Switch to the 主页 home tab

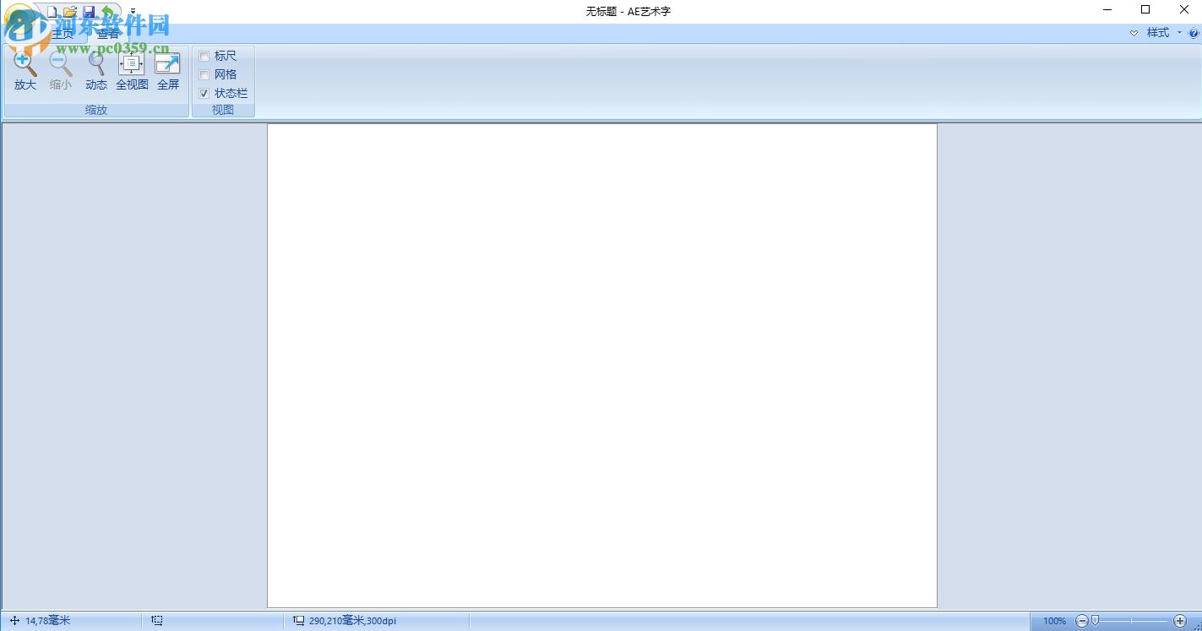coord(63,34)
